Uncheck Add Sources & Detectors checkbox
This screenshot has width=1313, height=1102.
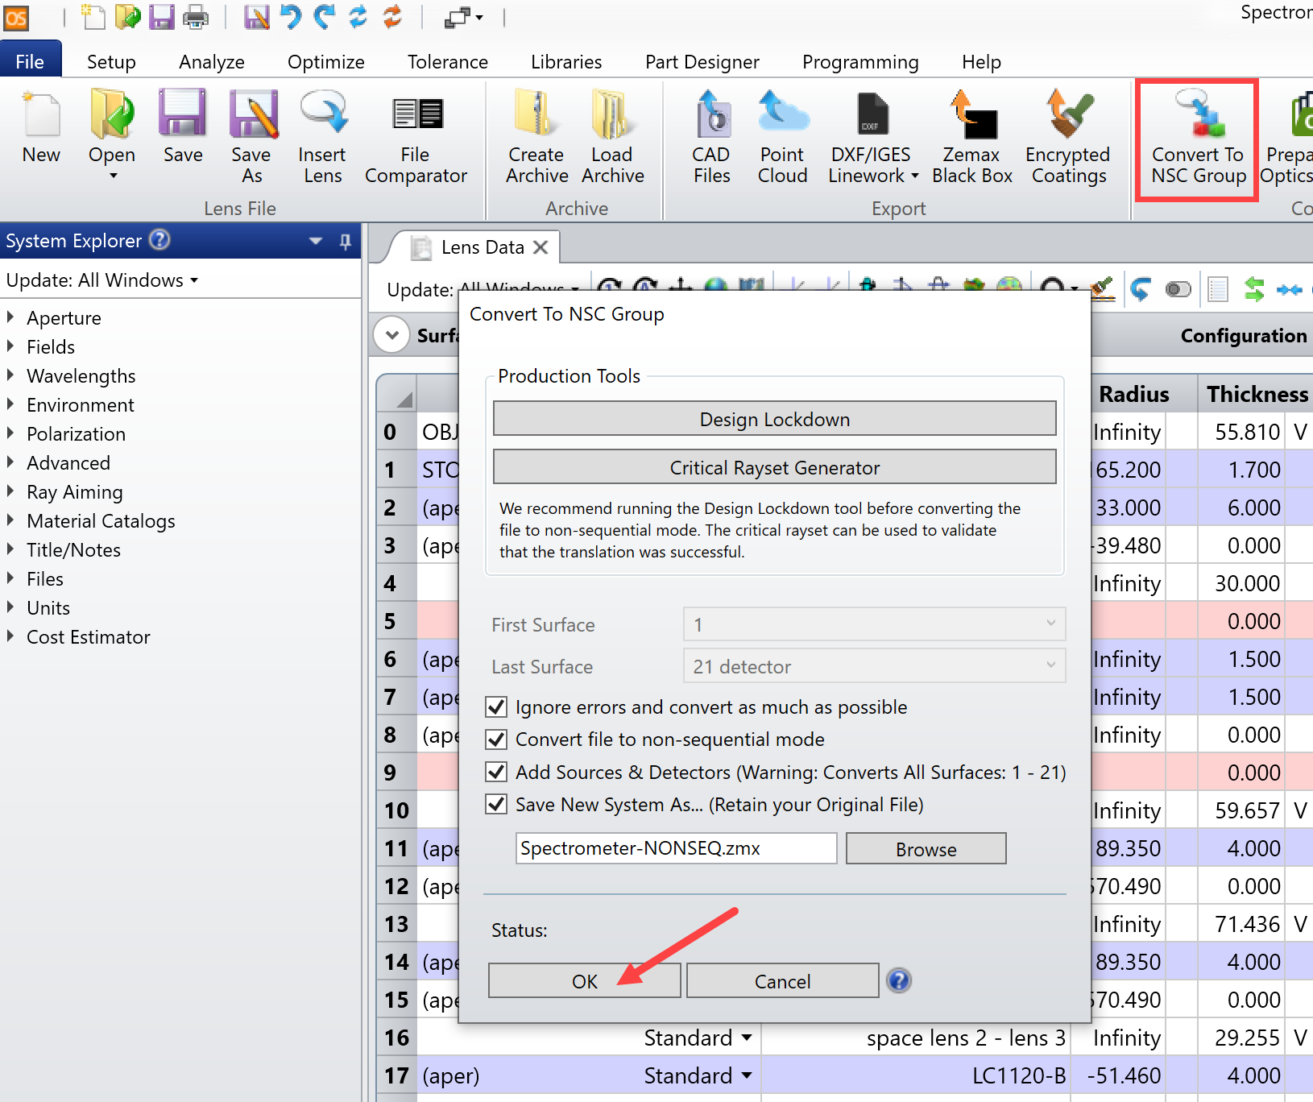[x=496, y=772]
